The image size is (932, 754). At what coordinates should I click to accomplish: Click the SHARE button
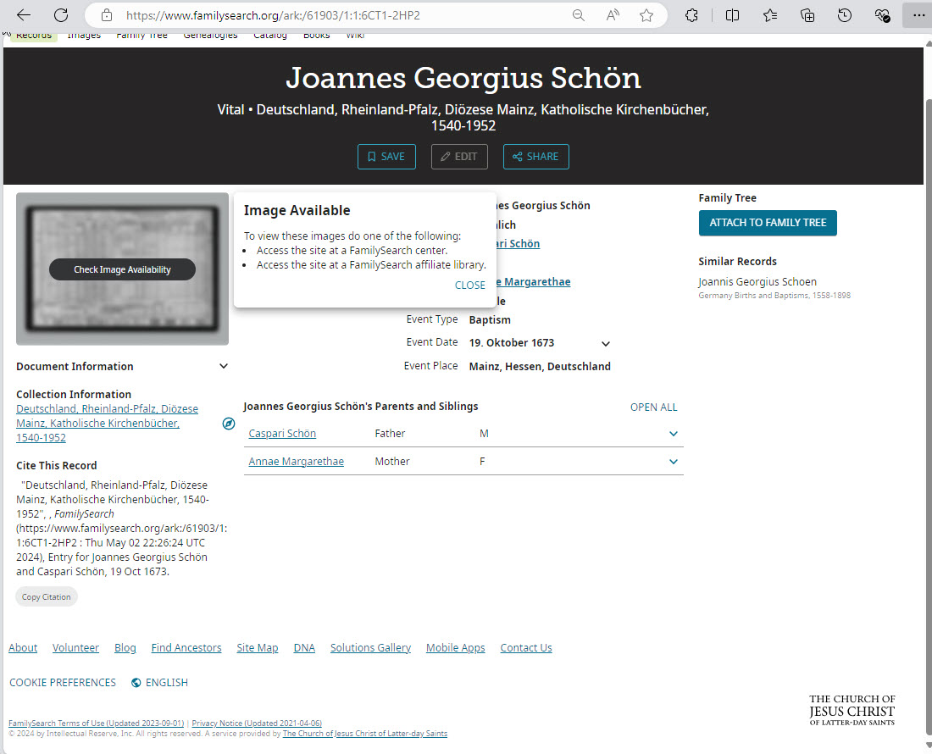coord(536,157)
